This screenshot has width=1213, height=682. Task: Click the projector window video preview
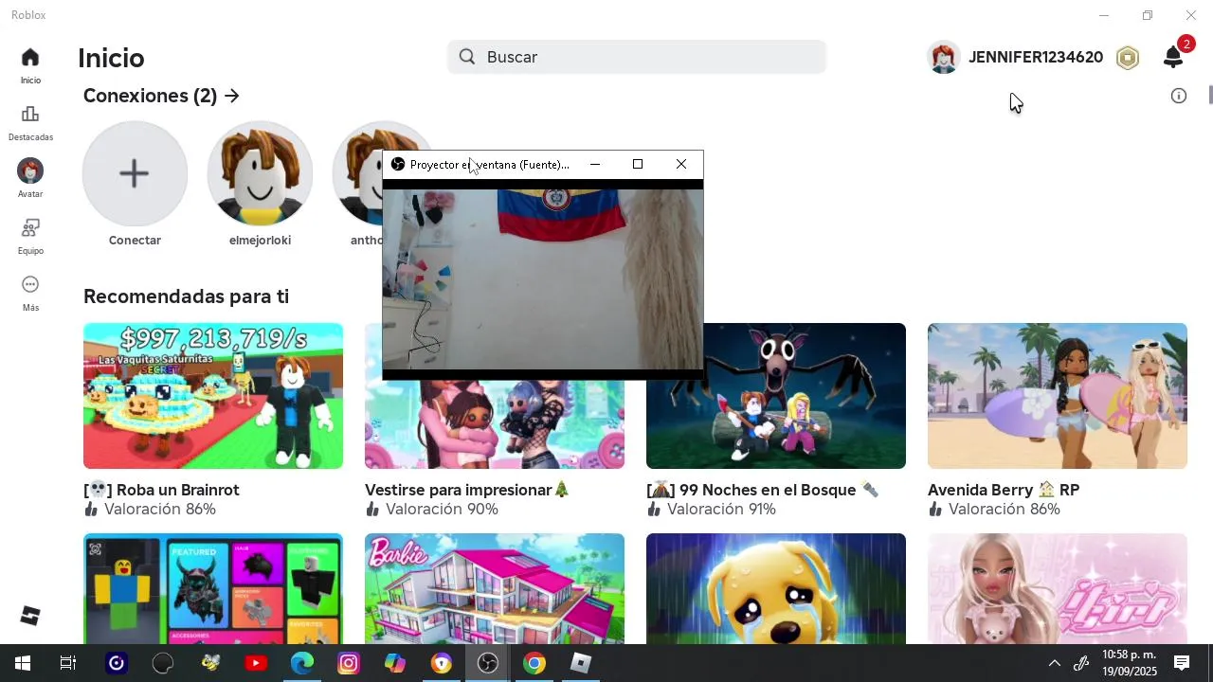[x=543, y=278]
